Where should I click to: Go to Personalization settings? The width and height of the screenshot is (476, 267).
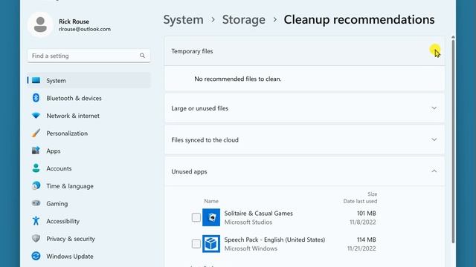89,133
